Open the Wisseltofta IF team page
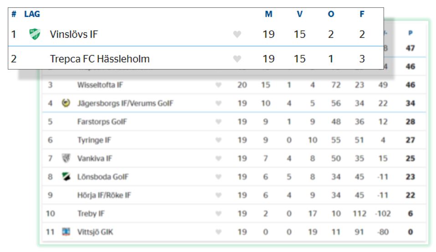 100,85
